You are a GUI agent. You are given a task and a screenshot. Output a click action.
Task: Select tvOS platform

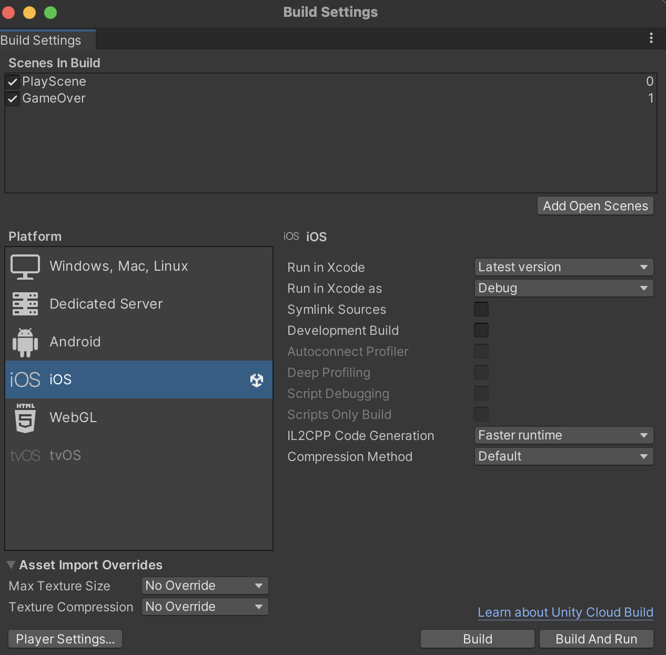pos(139,455)
